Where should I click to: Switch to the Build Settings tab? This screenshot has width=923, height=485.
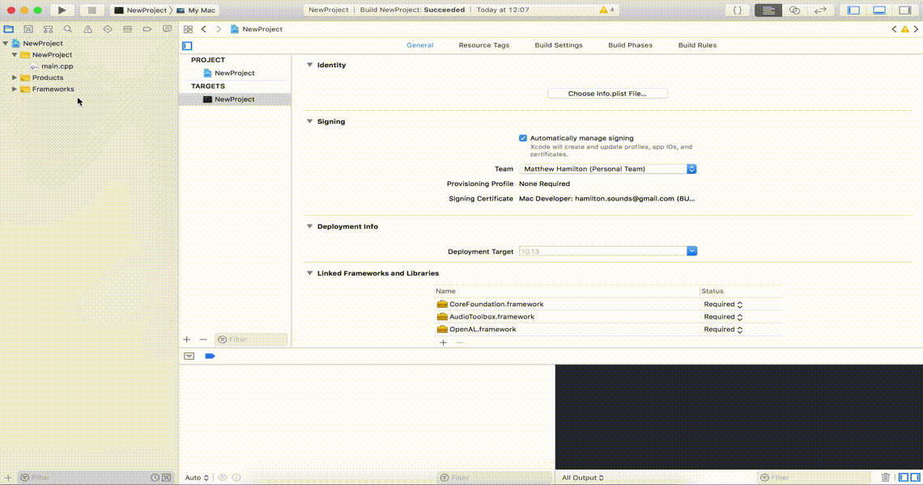coord(559,44)
